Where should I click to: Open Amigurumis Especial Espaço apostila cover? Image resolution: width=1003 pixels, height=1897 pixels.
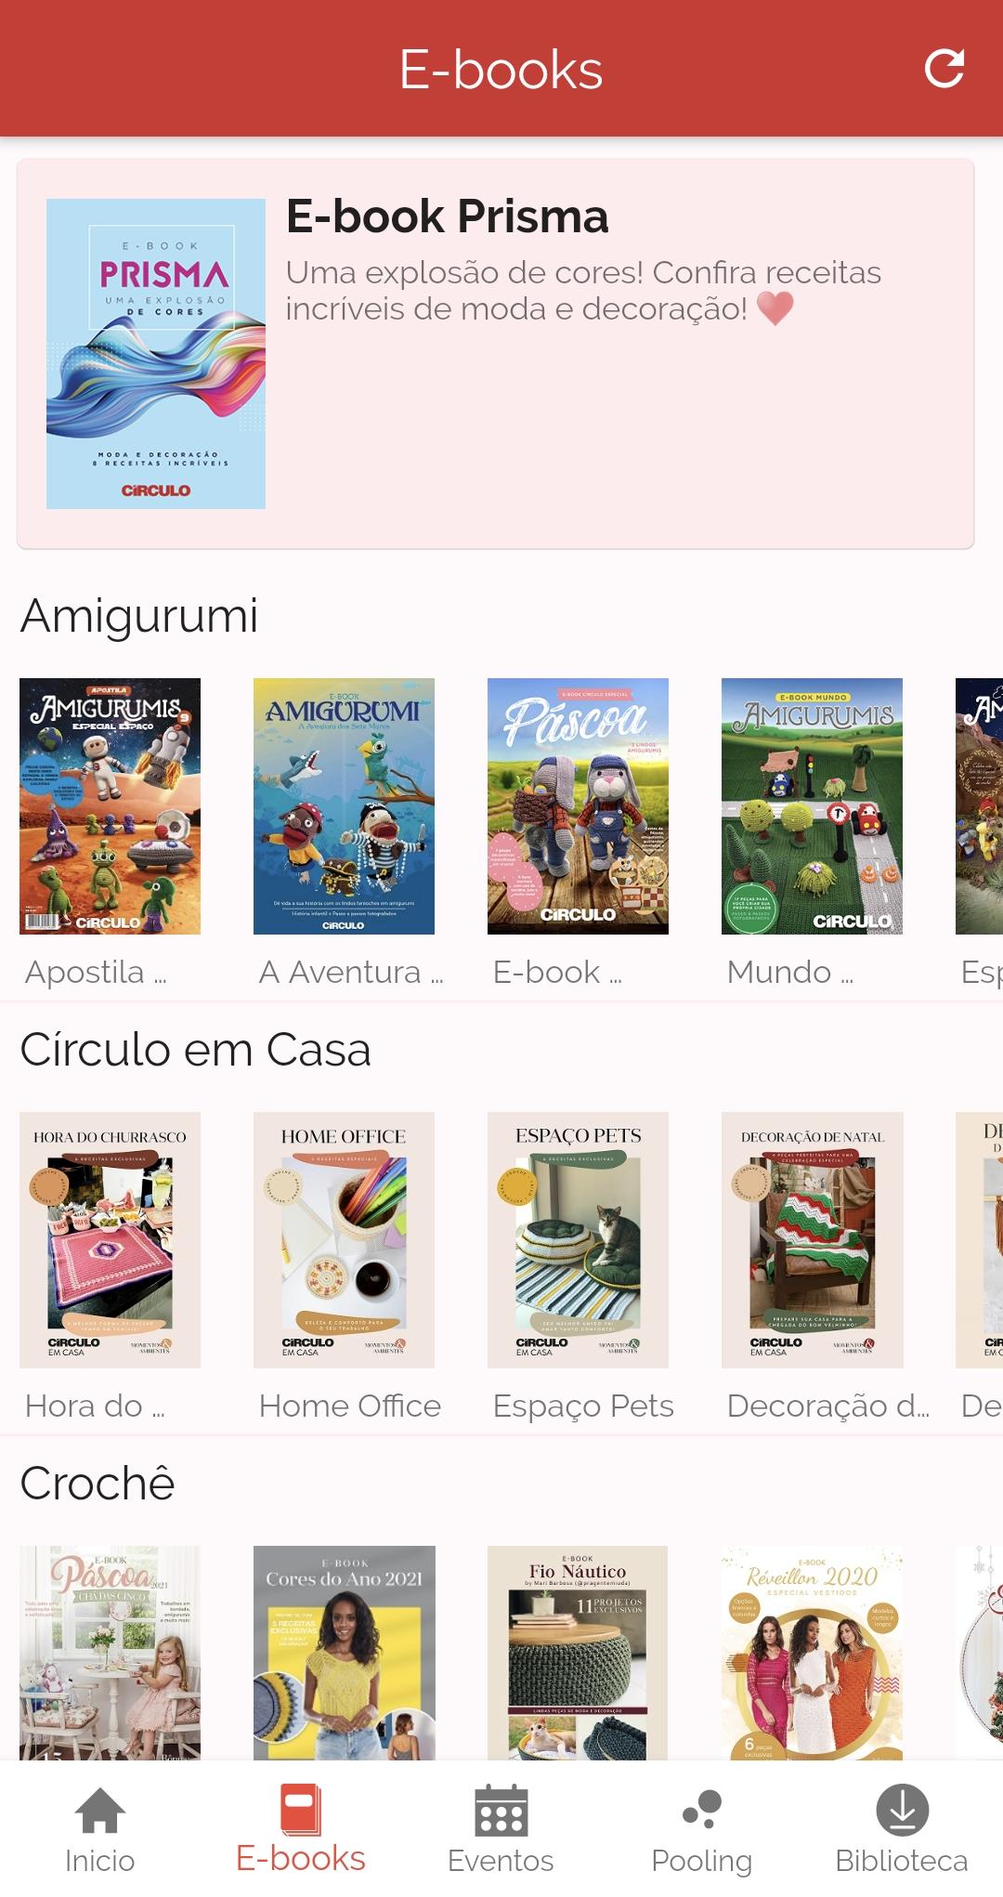[111, 805]
